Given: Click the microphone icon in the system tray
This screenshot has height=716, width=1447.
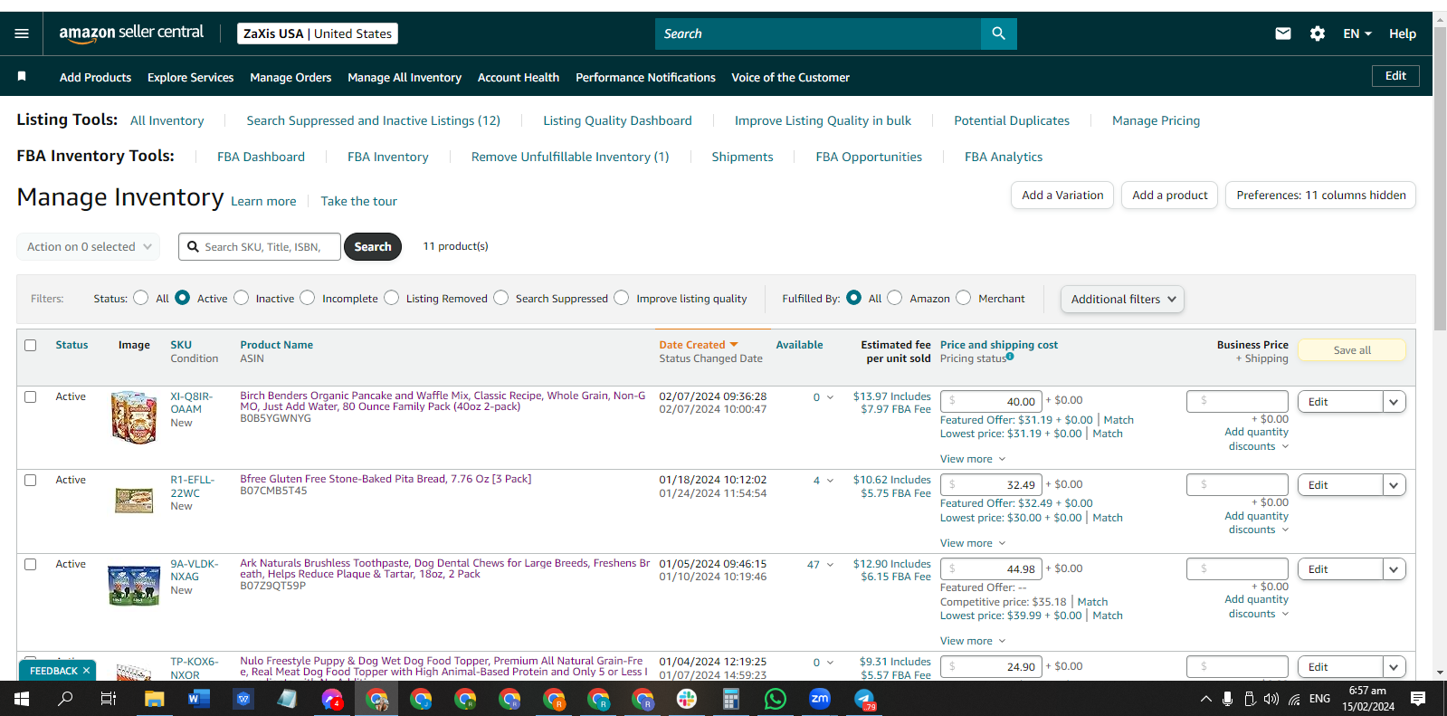Looking at the screenshot, I should click(1228, 699).
